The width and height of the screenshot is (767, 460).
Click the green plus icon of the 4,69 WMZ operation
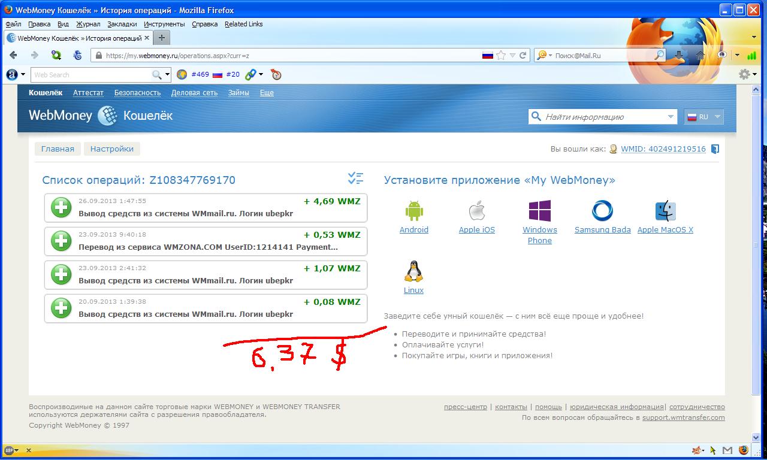tap(61, 208)
